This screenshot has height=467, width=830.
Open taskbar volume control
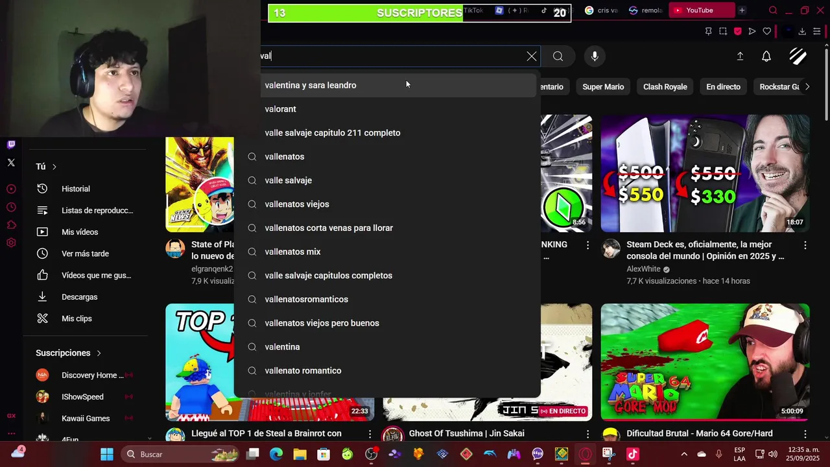[772, 454]
